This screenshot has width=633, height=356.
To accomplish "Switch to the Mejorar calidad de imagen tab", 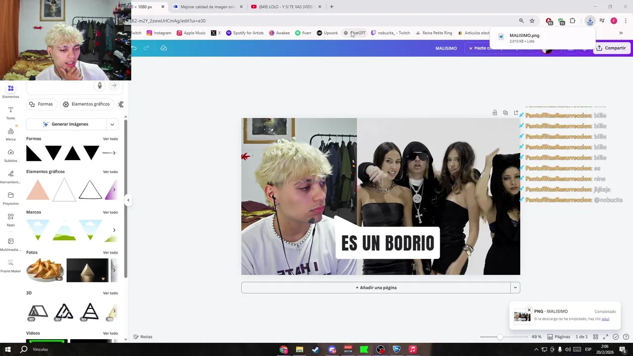I will point(208,7).
